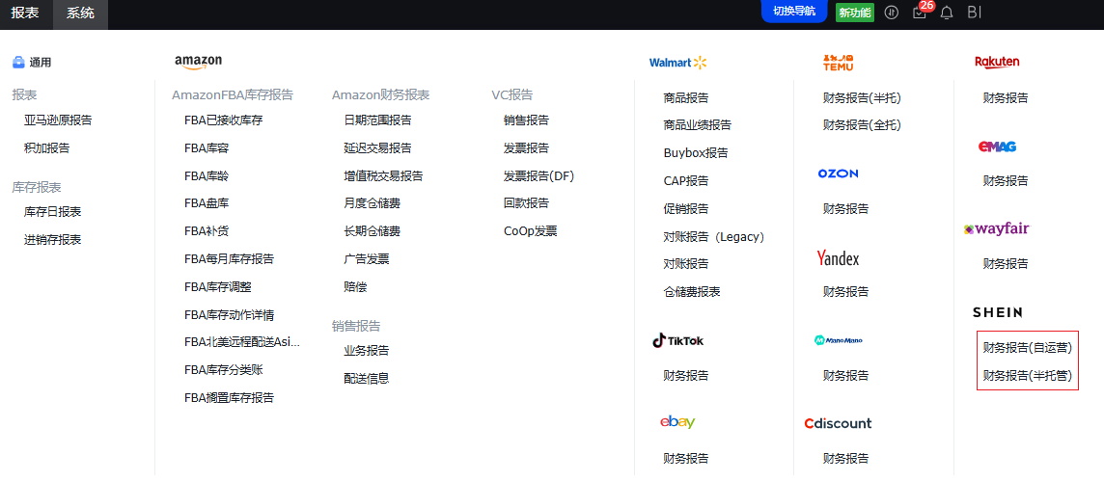This screenshot has height=481, width=1104.
Task: Open FBA库龄 report
Action: [207, 175]
